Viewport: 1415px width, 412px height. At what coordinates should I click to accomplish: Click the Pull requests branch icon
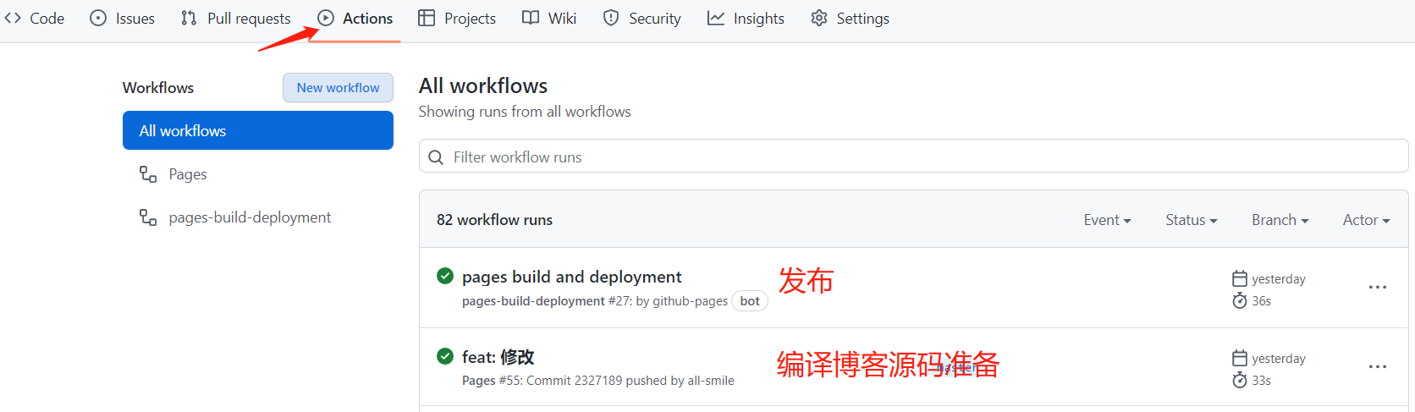coord(189,18)
